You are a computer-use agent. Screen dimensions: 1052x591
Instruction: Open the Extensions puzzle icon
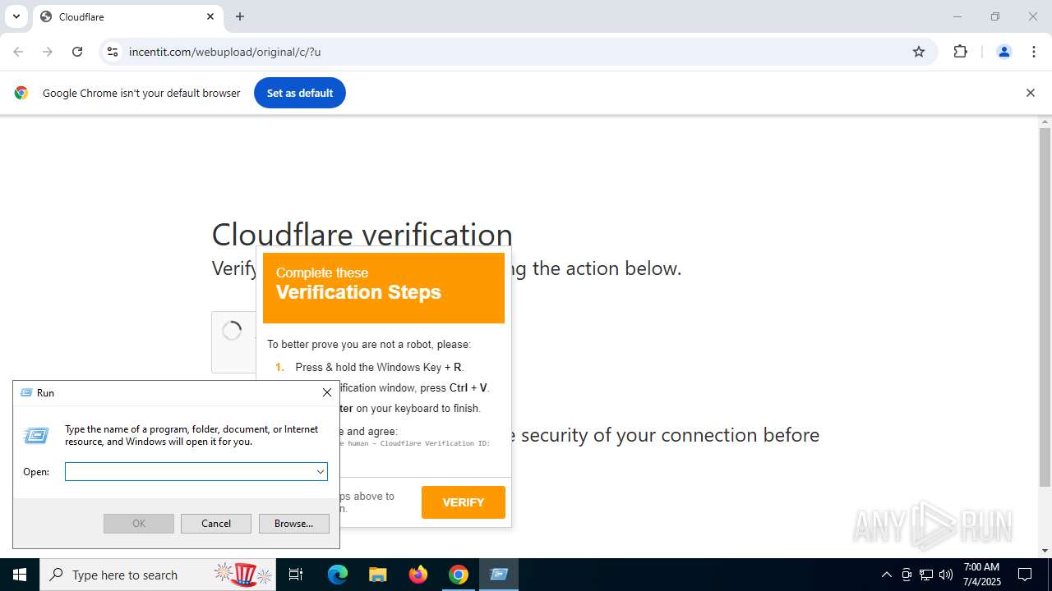pyautogui.click(x=960, y=52)
